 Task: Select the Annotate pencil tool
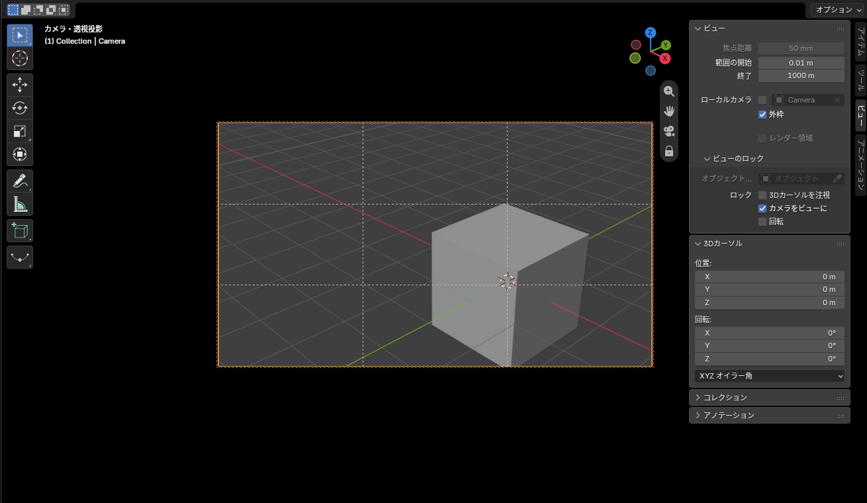(x=20, y=181)
